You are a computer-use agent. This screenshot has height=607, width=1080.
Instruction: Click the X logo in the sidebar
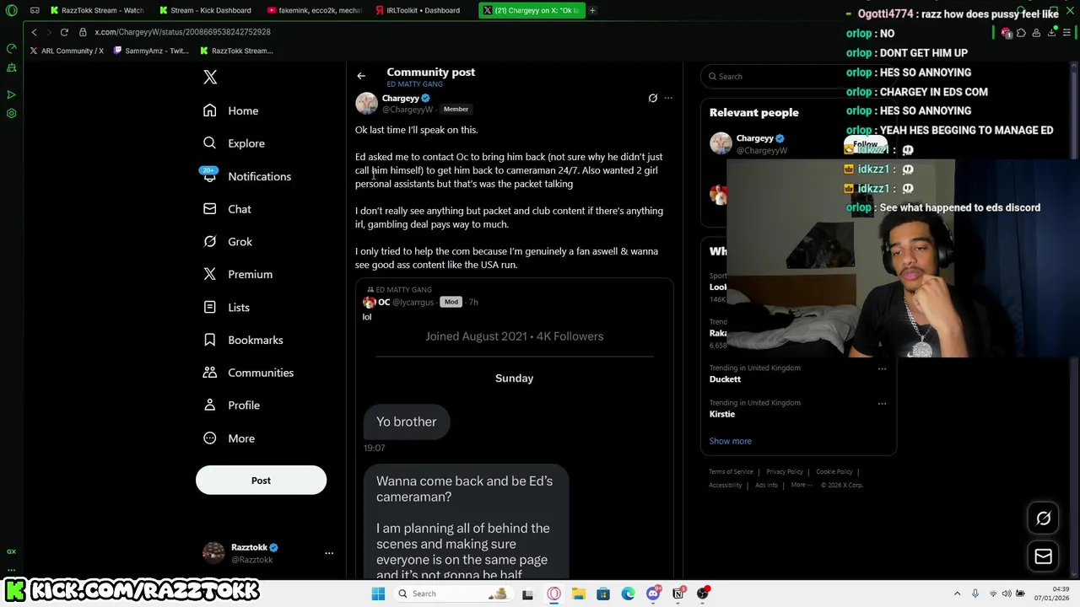click(x=210, y=78)
